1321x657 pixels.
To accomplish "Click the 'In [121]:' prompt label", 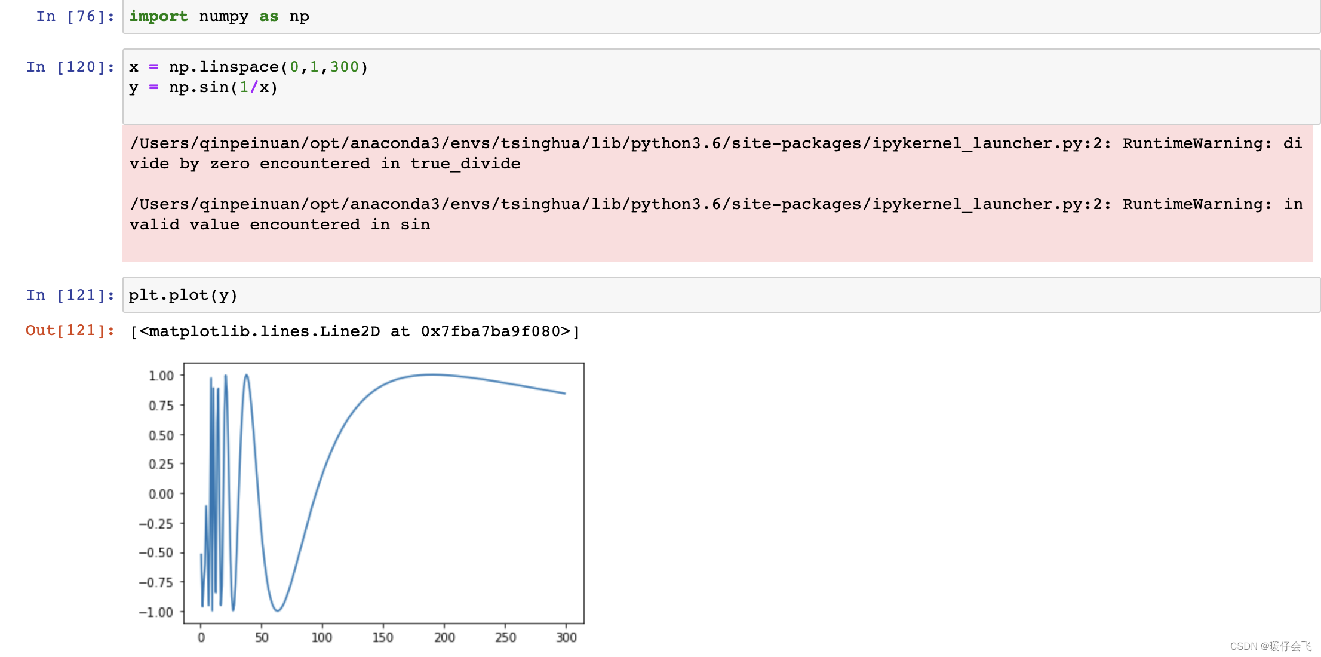I will coord(70,295).
